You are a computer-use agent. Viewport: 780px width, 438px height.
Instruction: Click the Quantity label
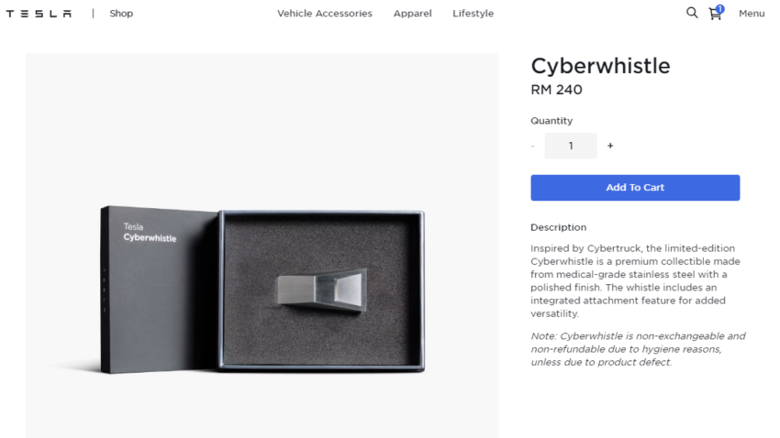coord(552,121)
